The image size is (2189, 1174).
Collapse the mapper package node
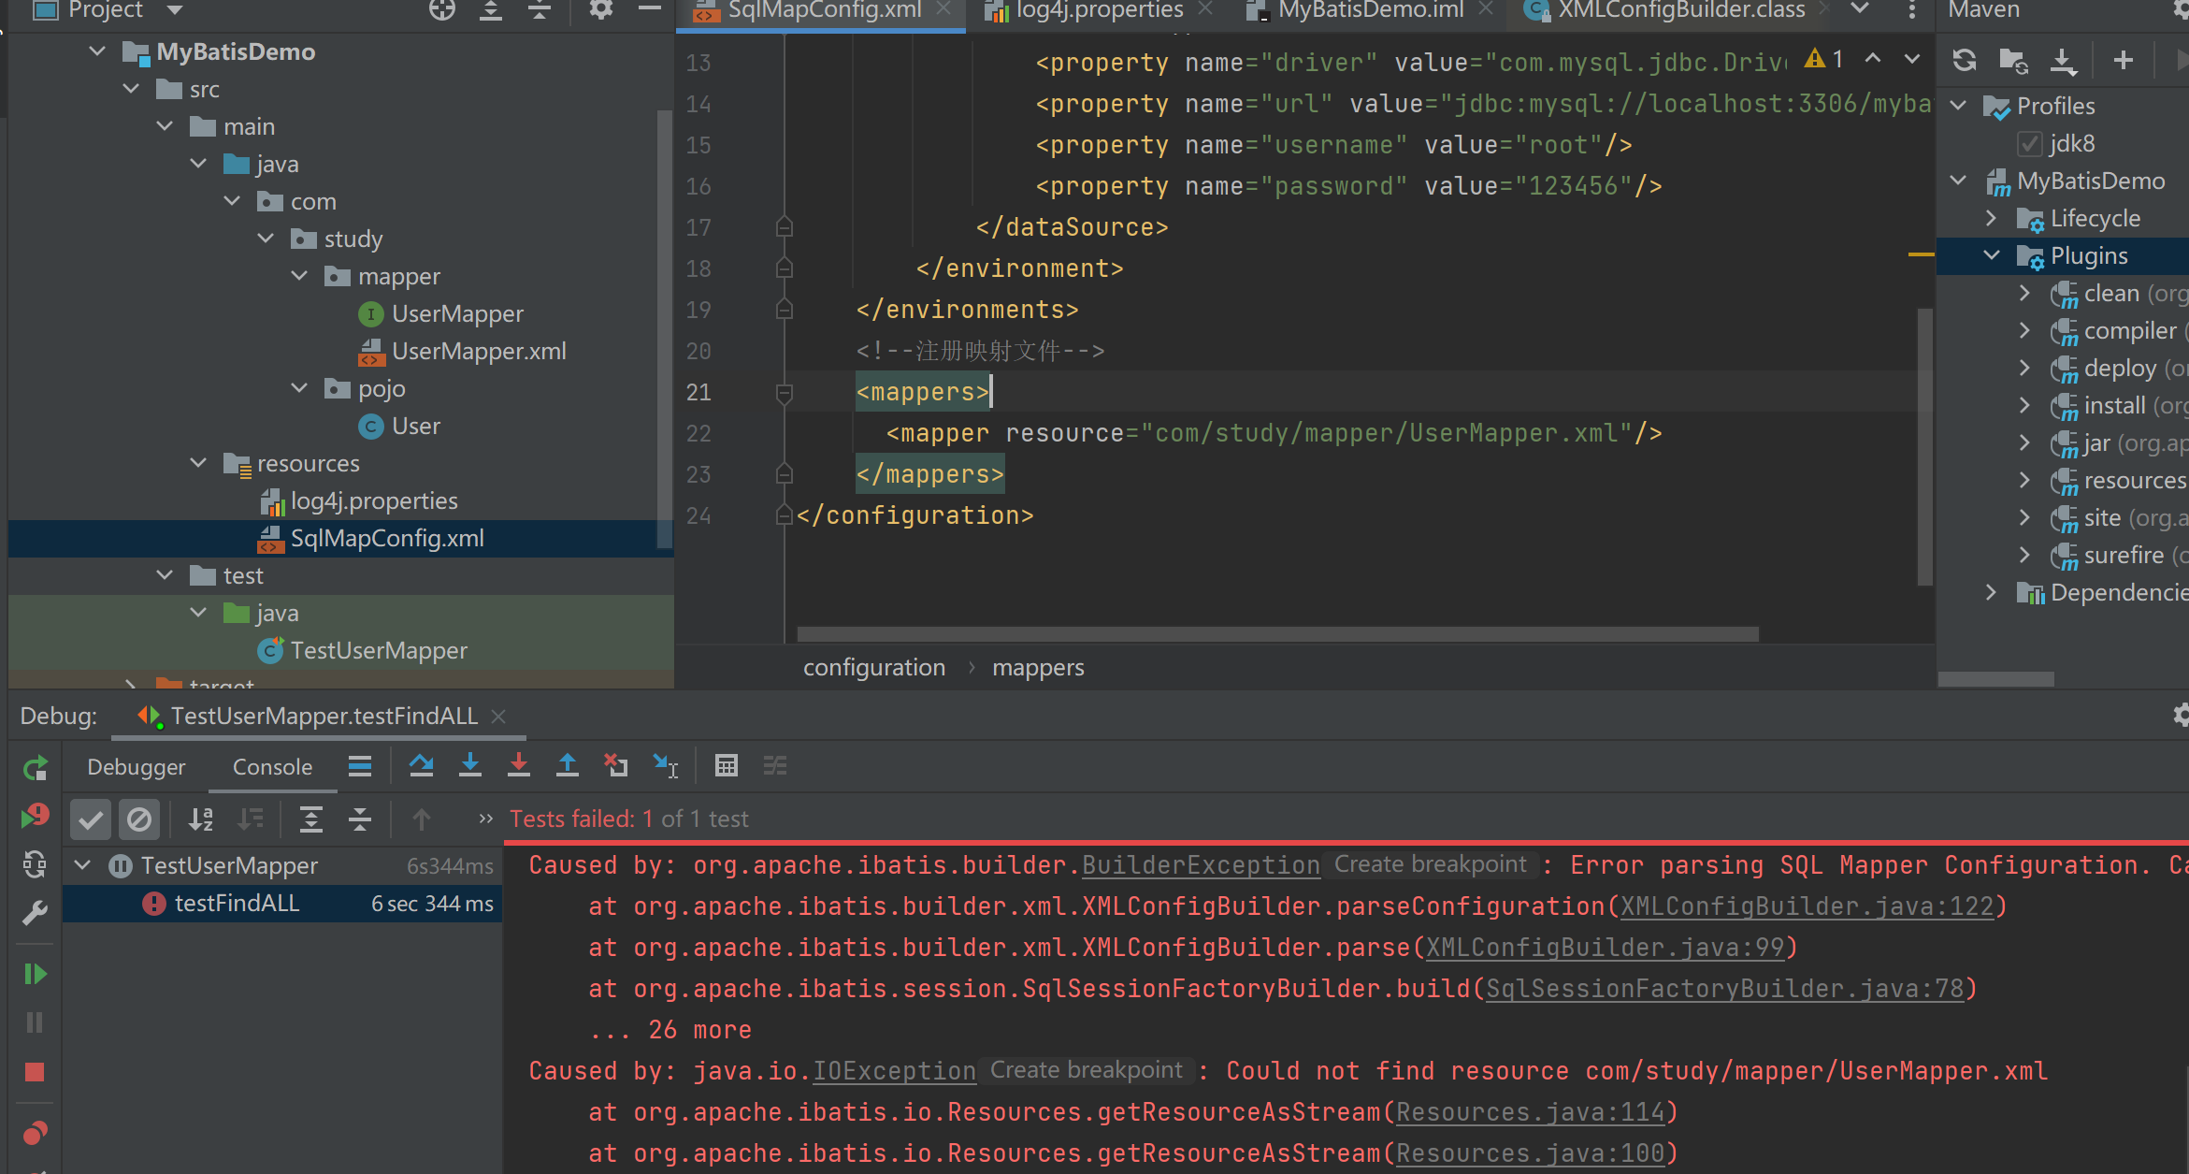(x=299, y=275)
